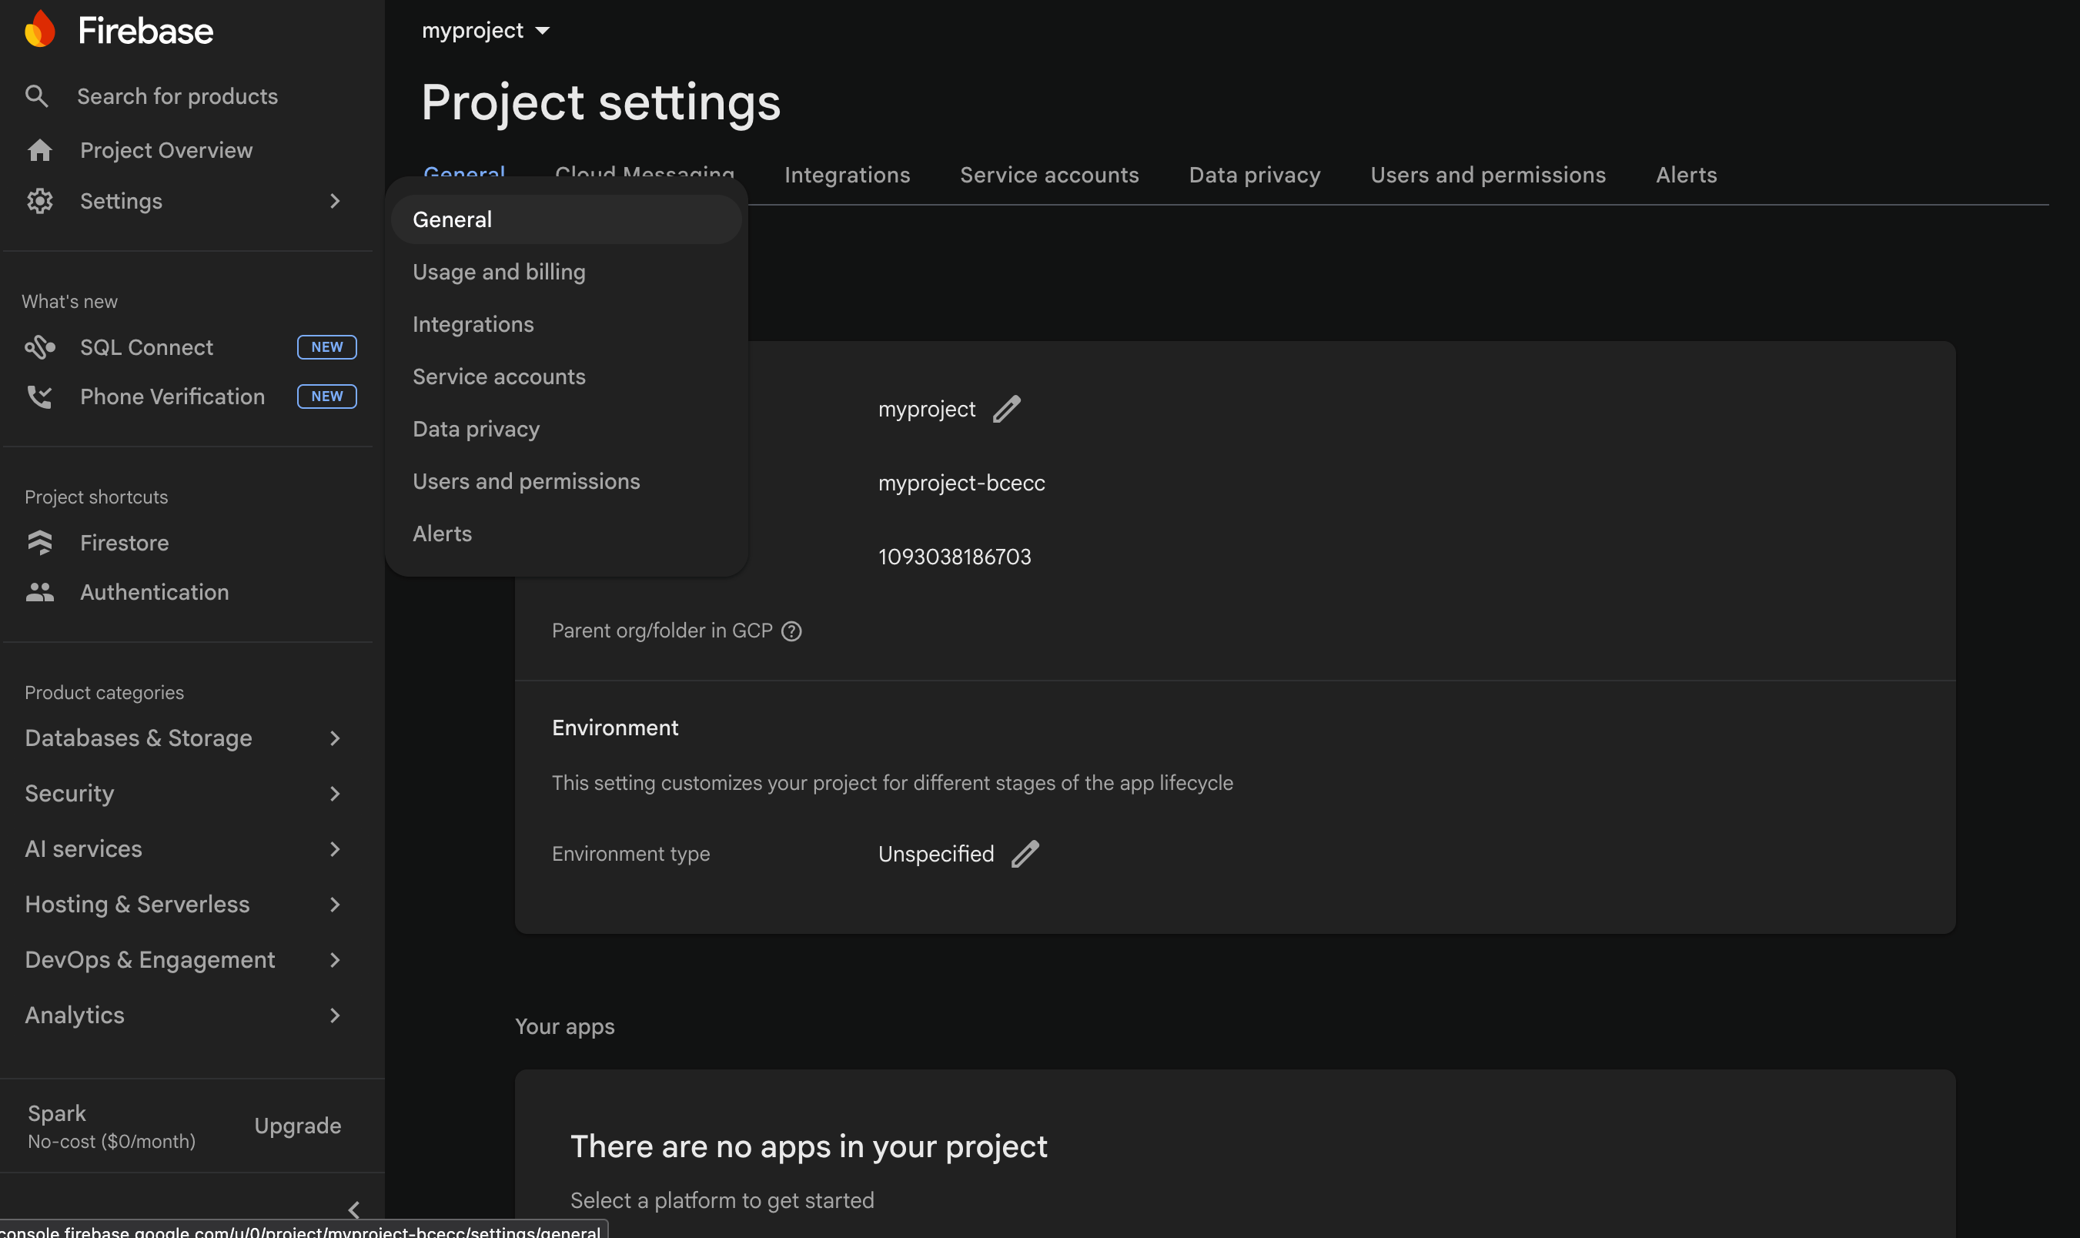Collapse the sidebar with the left chevron
The width and height of the screenshot is (2080, 1238).
point(353,1210)
